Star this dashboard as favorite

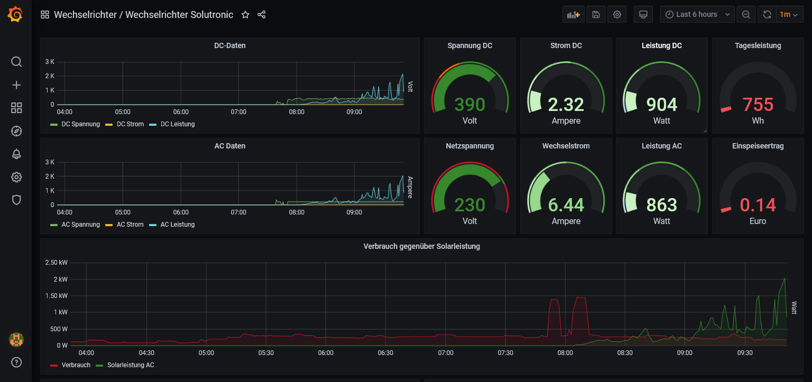(245, 15)
